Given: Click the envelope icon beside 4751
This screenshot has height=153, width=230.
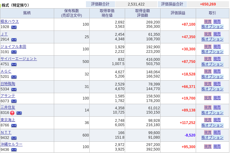Looking at the screenshot, I should tap(14, 64).
